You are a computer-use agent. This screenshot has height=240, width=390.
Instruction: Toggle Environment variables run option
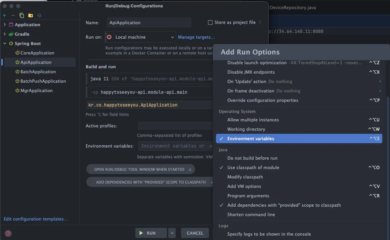[x=299, y=138]
